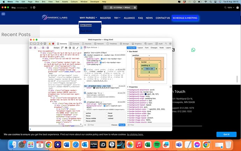Click the Got it! cookie button

[x=226, y=134]
